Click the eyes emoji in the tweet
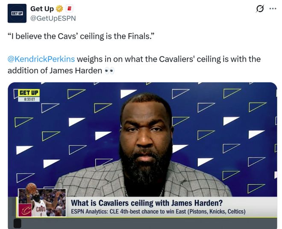The image size is (282, 229). [109, 71]
